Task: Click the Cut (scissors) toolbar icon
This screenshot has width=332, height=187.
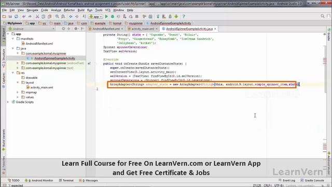Action: (x=37, y=17)
